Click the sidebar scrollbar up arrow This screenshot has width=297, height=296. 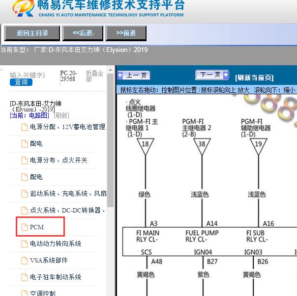point(110,70)
